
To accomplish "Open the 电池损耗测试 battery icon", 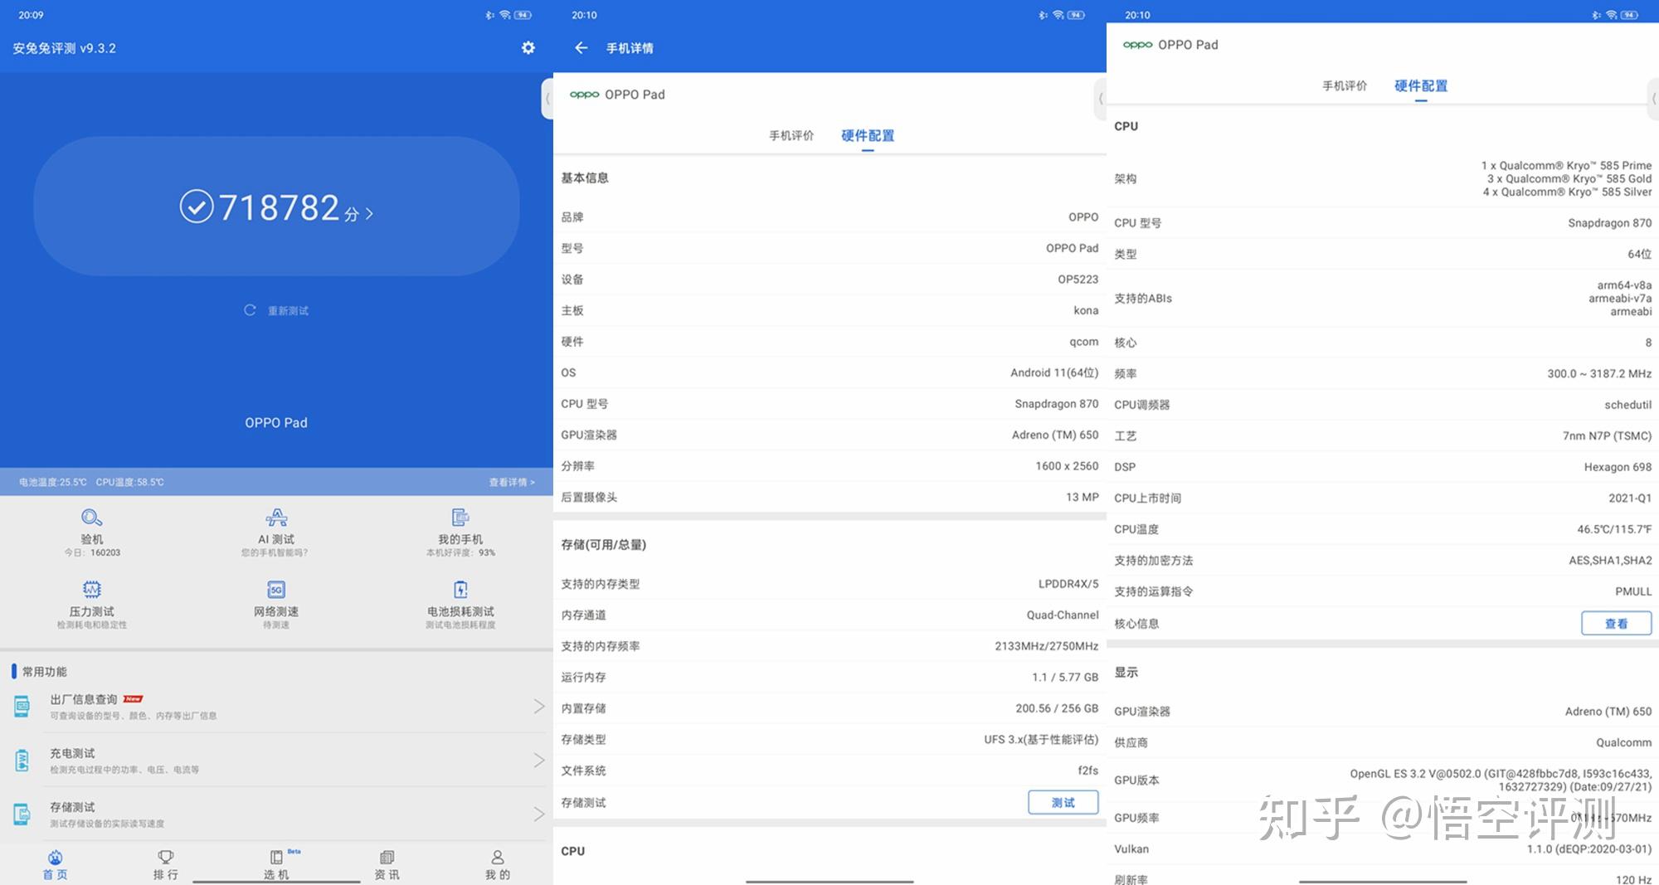I will 460,590.
